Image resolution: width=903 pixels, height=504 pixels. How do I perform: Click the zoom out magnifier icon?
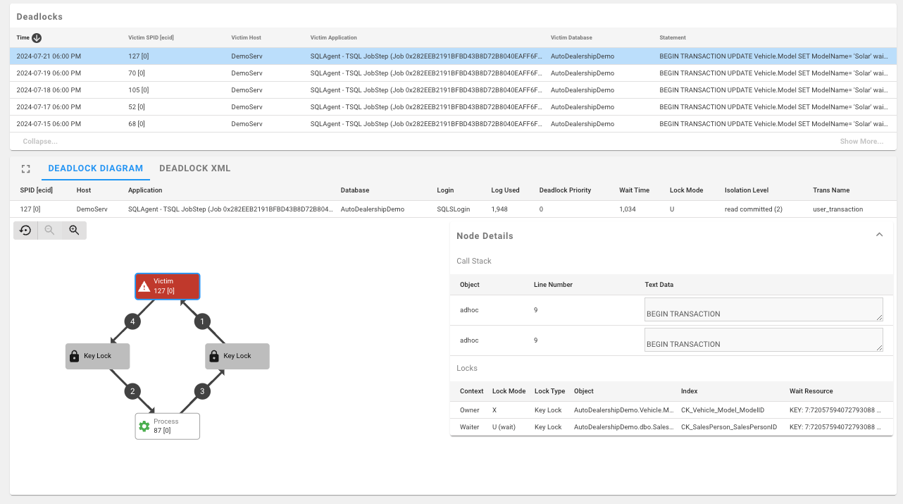(49, 230)
